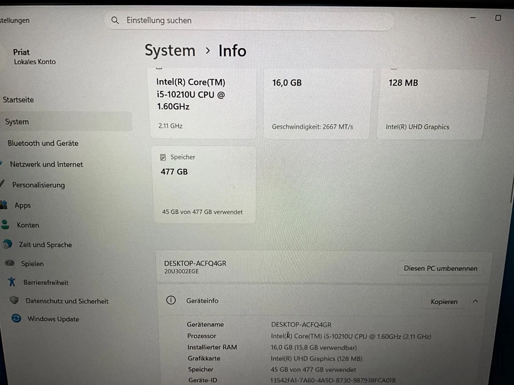Open Windows Update settings
Screen dimensions: 514x385
[x=53, y=319]
